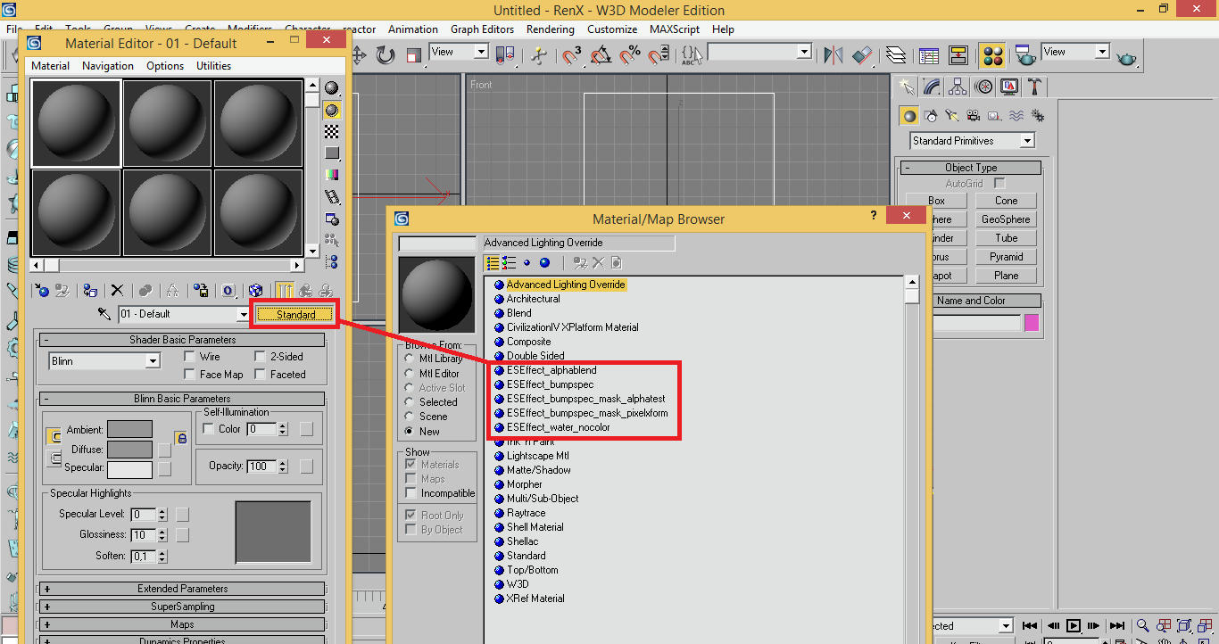This screenshot has height=644, width=1219.
Task: Click the Align tool in main toolbar
Action: (862, 55)
